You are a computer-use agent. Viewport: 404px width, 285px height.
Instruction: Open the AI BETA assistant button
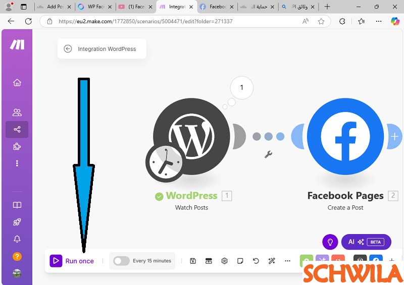366,242
